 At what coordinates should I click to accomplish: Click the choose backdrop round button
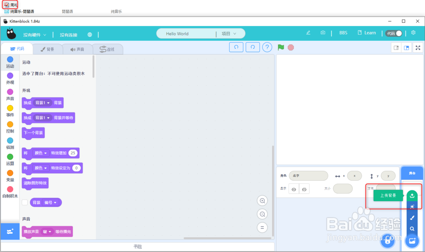412,241
